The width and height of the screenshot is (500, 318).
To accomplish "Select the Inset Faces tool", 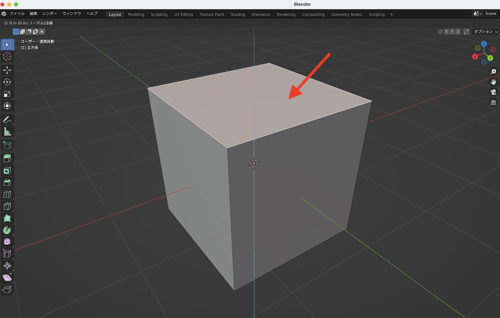I will (x=7, y=171).
